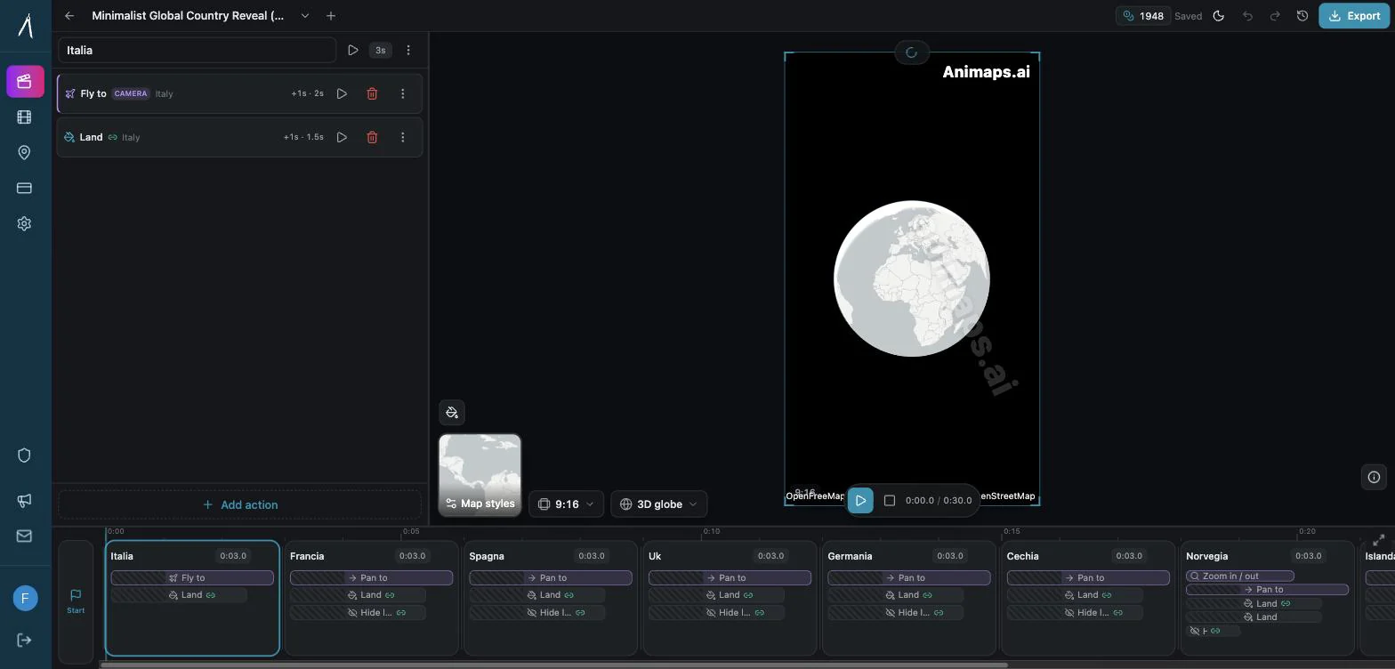Click the Export button
This screenshot has height=669, width=1395.
(x=1354, y=15)
